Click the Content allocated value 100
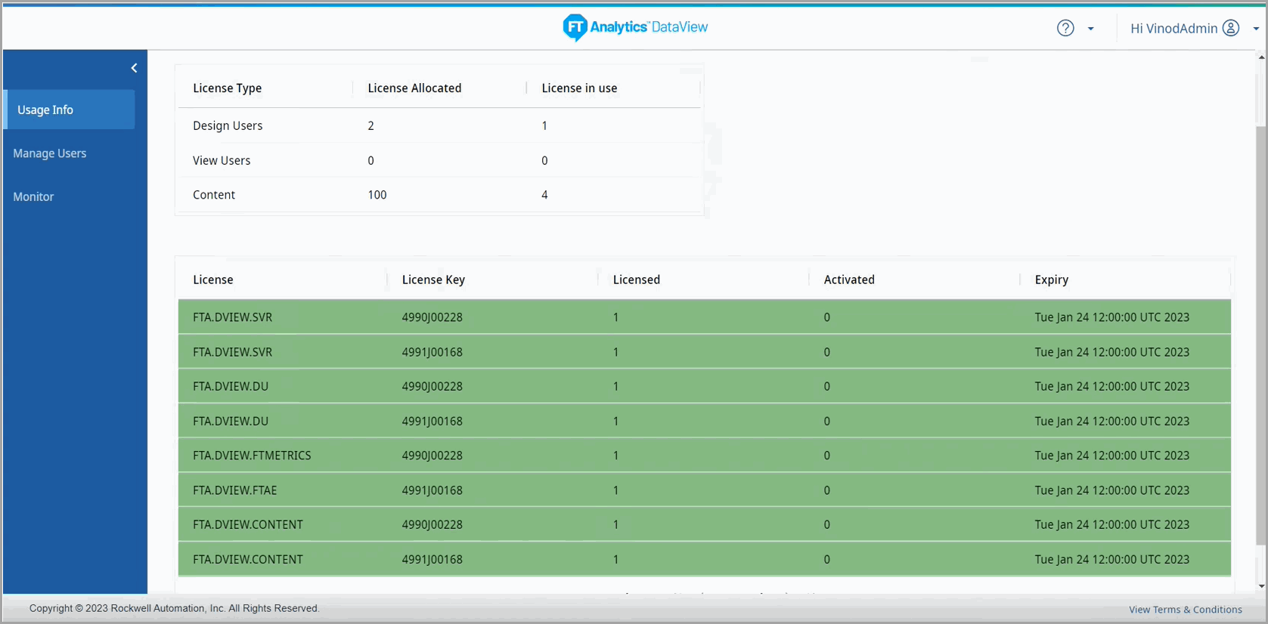 coord(377,195)
